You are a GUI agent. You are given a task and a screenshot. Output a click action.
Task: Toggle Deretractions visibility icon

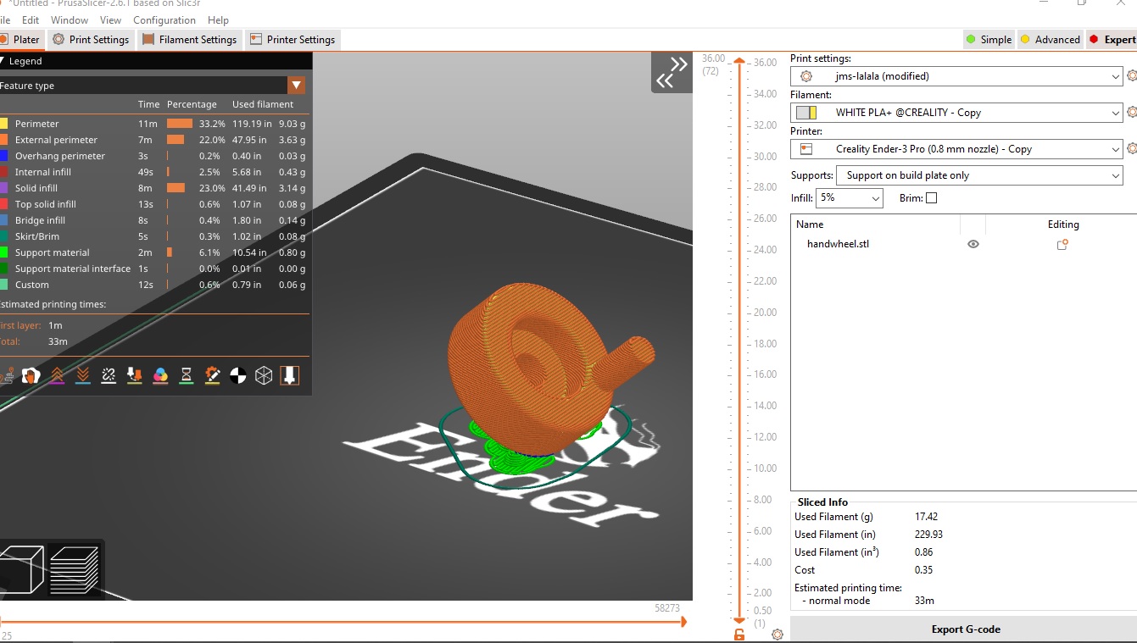[x=83, y=375]
